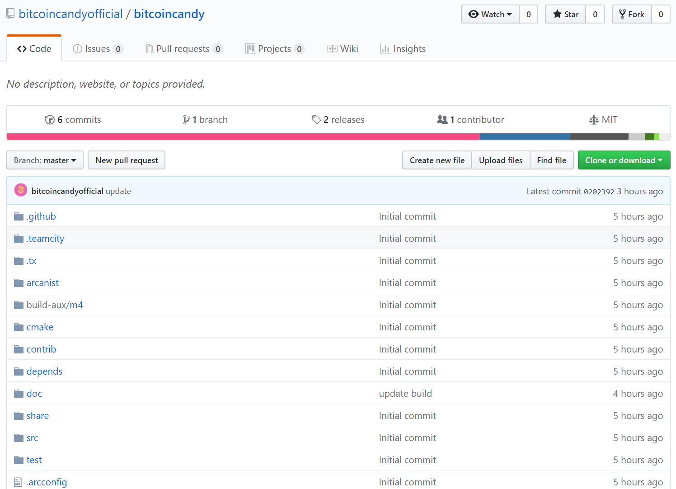
Task: Click Upload files button
Action: point(501,160)
